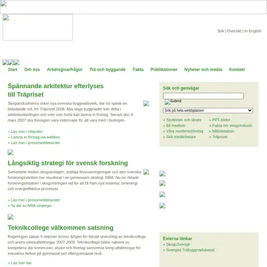Open the image beside the Träpriset article text
This screenshot has height=267, width=267.
click(x=146, y=103)
